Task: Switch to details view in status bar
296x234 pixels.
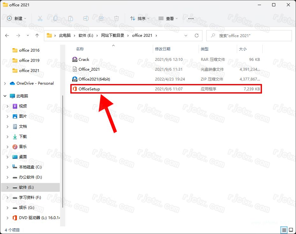Action: 284,230
